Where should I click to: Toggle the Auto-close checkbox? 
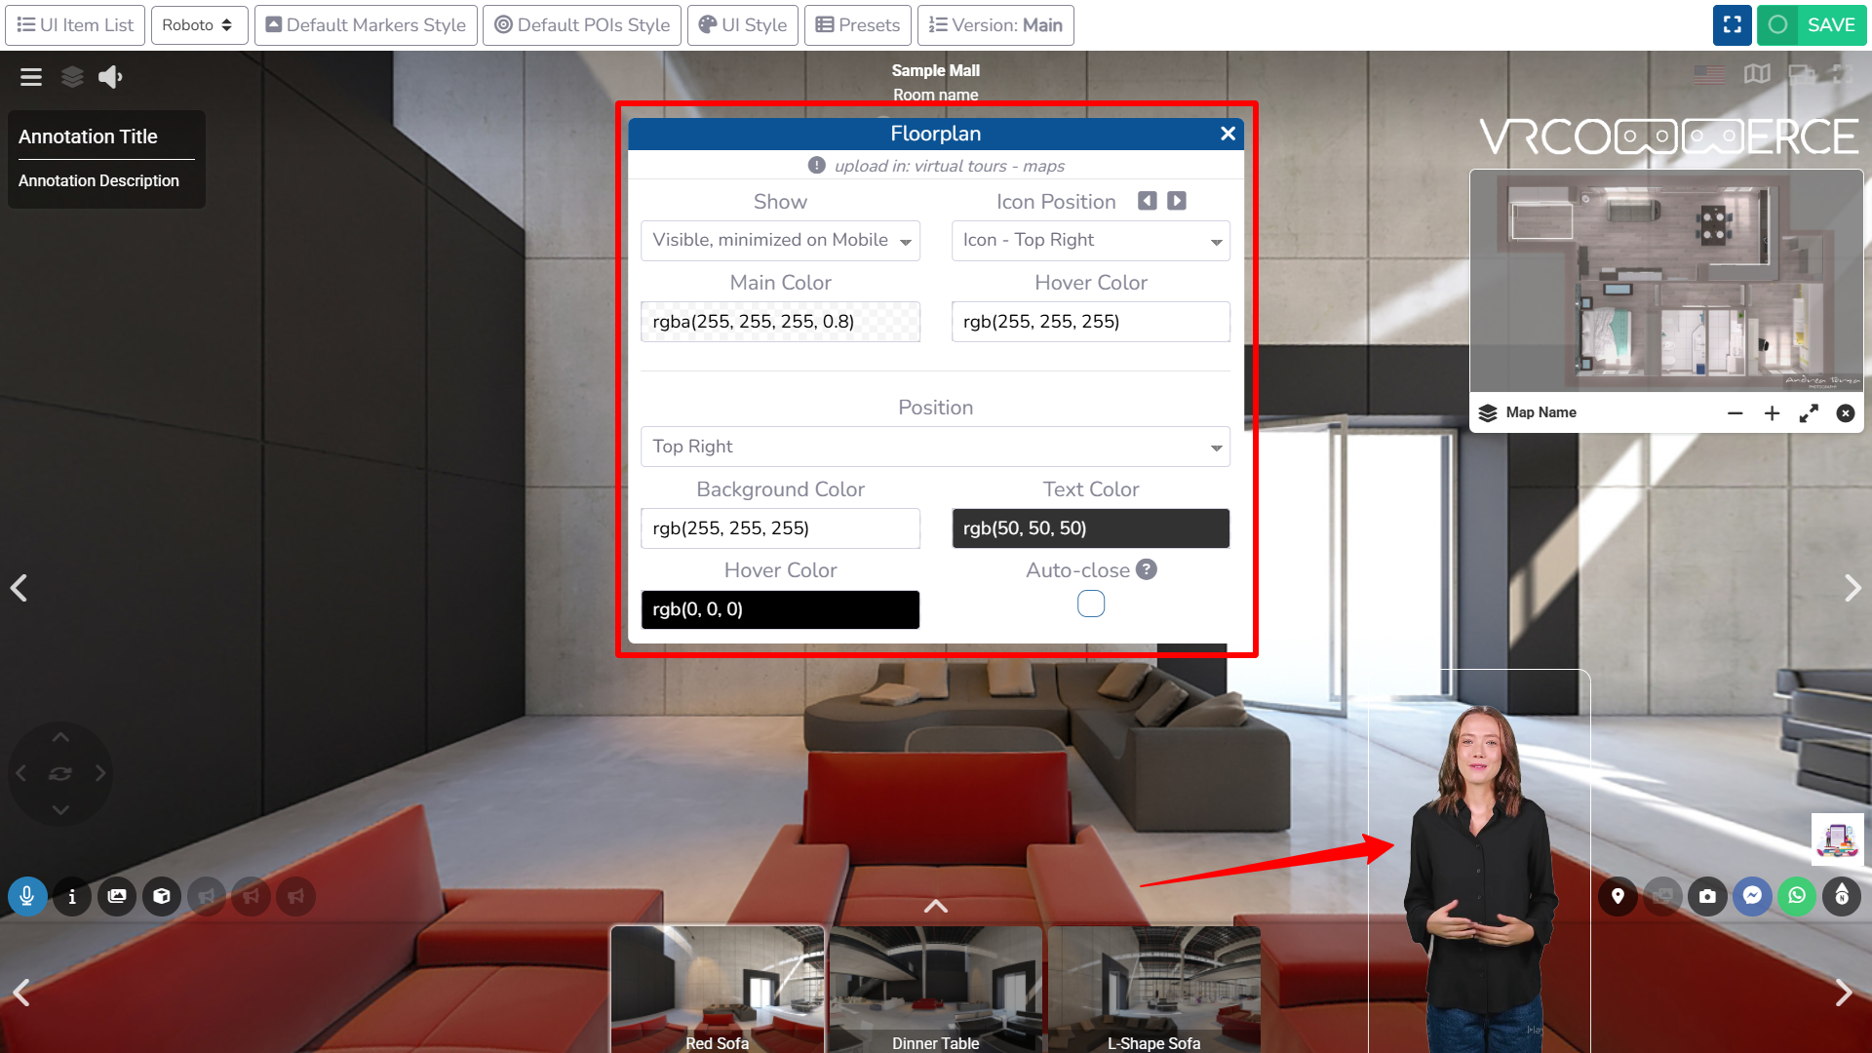click(1090, 604)
